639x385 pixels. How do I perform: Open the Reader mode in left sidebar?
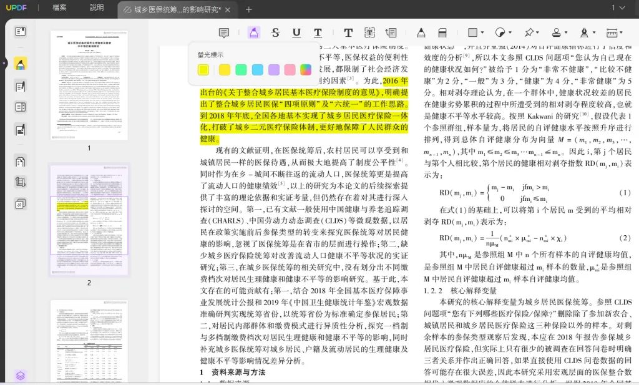point(21,32)
